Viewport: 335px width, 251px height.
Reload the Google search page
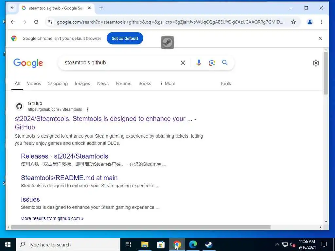point(36,22)
